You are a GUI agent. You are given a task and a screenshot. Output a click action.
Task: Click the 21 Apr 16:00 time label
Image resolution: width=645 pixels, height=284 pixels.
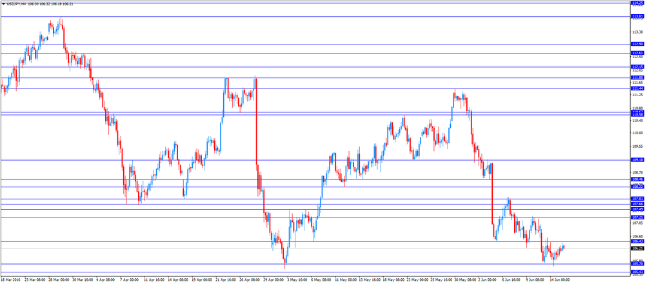[226, 279]
